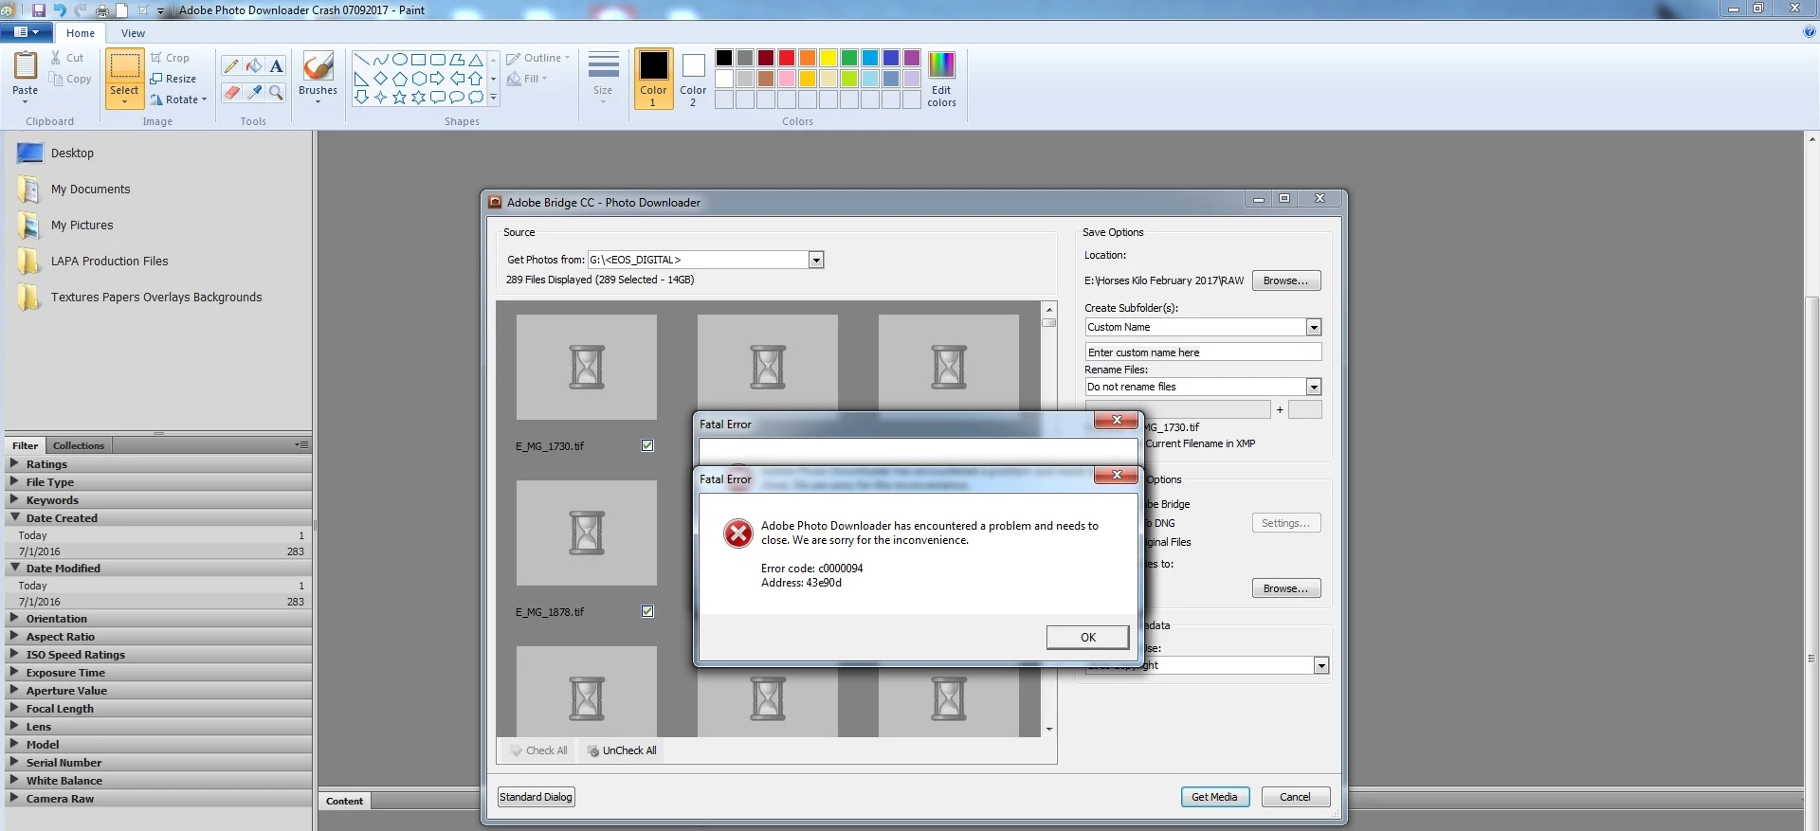
Task: Click the Get Media button
Action: pyautogui.click(x=1214, y=797)
